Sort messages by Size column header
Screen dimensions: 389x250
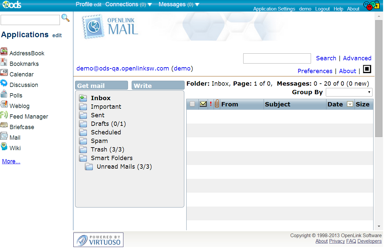(x=362, y=104)
